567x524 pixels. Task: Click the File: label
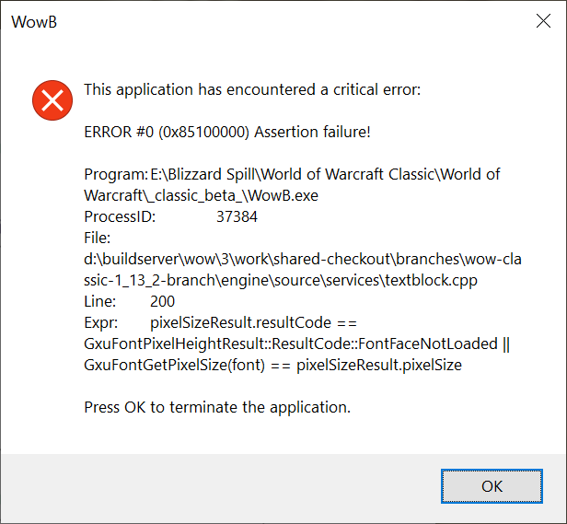(x=97, y=239)
